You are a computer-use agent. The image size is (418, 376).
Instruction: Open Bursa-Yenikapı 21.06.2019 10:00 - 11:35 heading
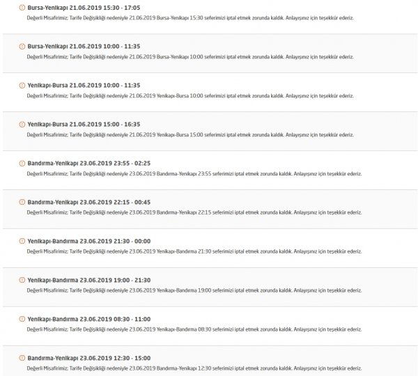coord(84,47)
